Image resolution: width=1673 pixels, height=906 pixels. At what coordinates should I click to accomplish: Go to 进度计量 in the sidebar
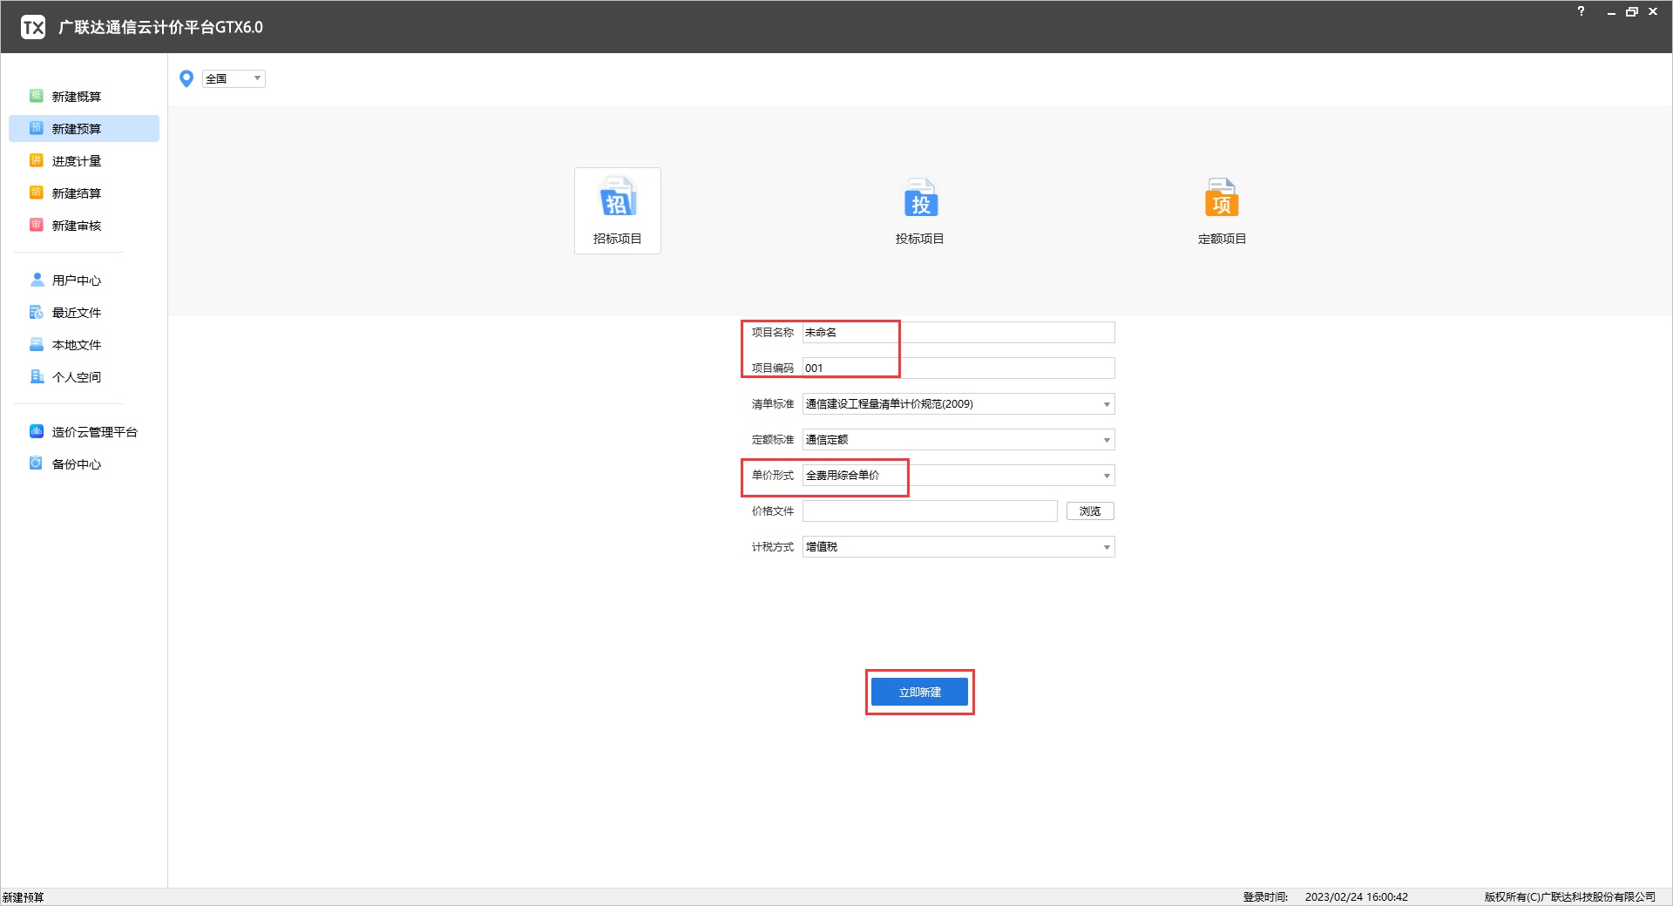(x=76, y=161)
